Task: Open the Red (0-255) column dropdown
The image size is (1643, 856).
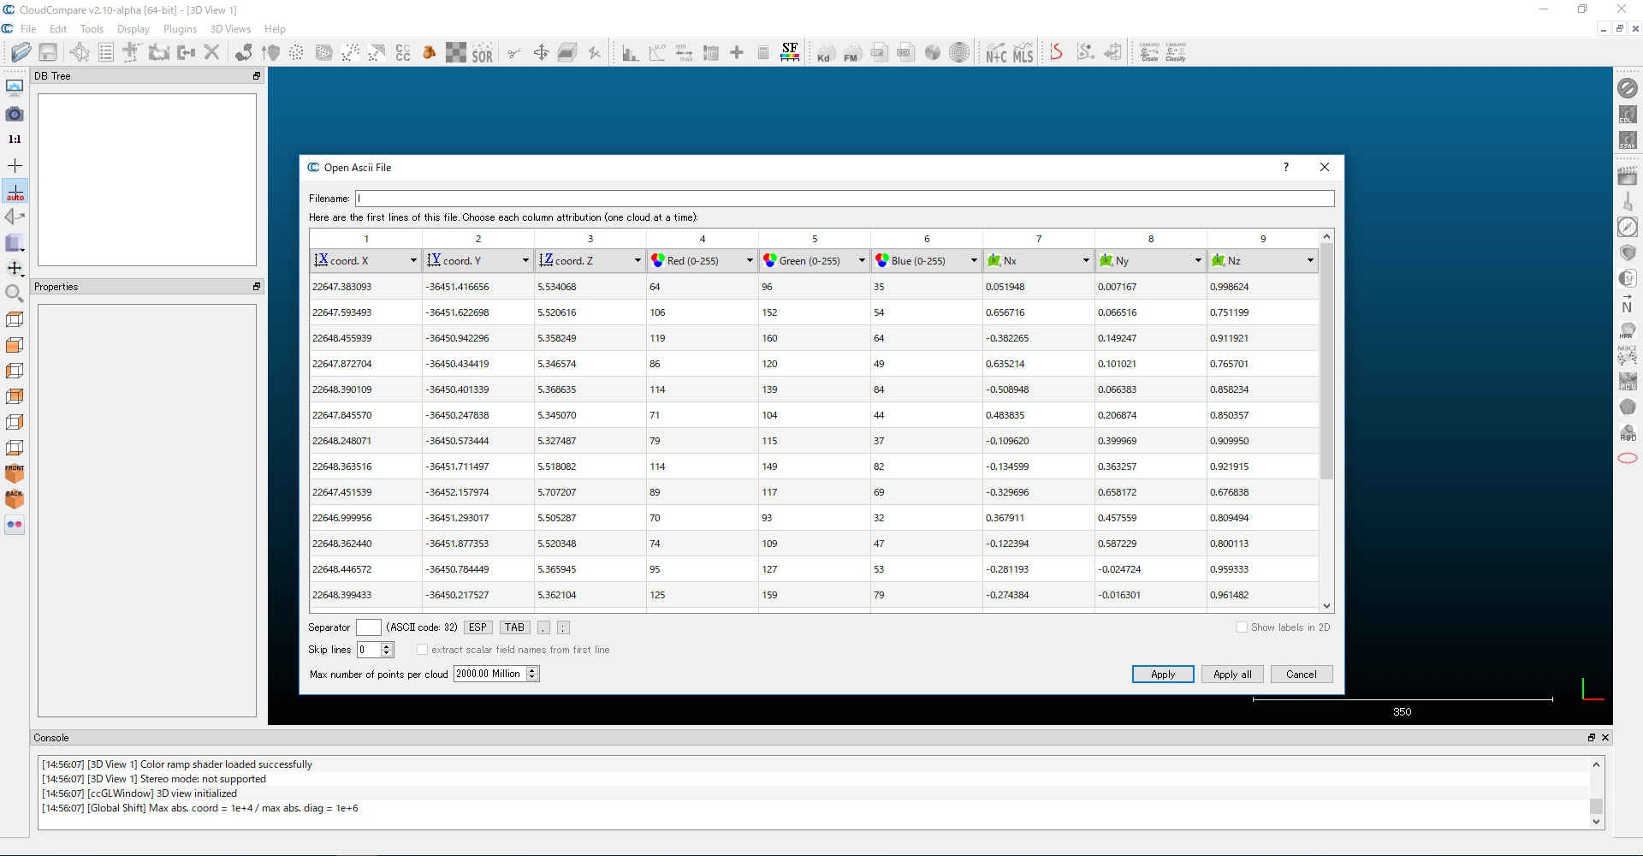Action: click(x=703, y=260)
